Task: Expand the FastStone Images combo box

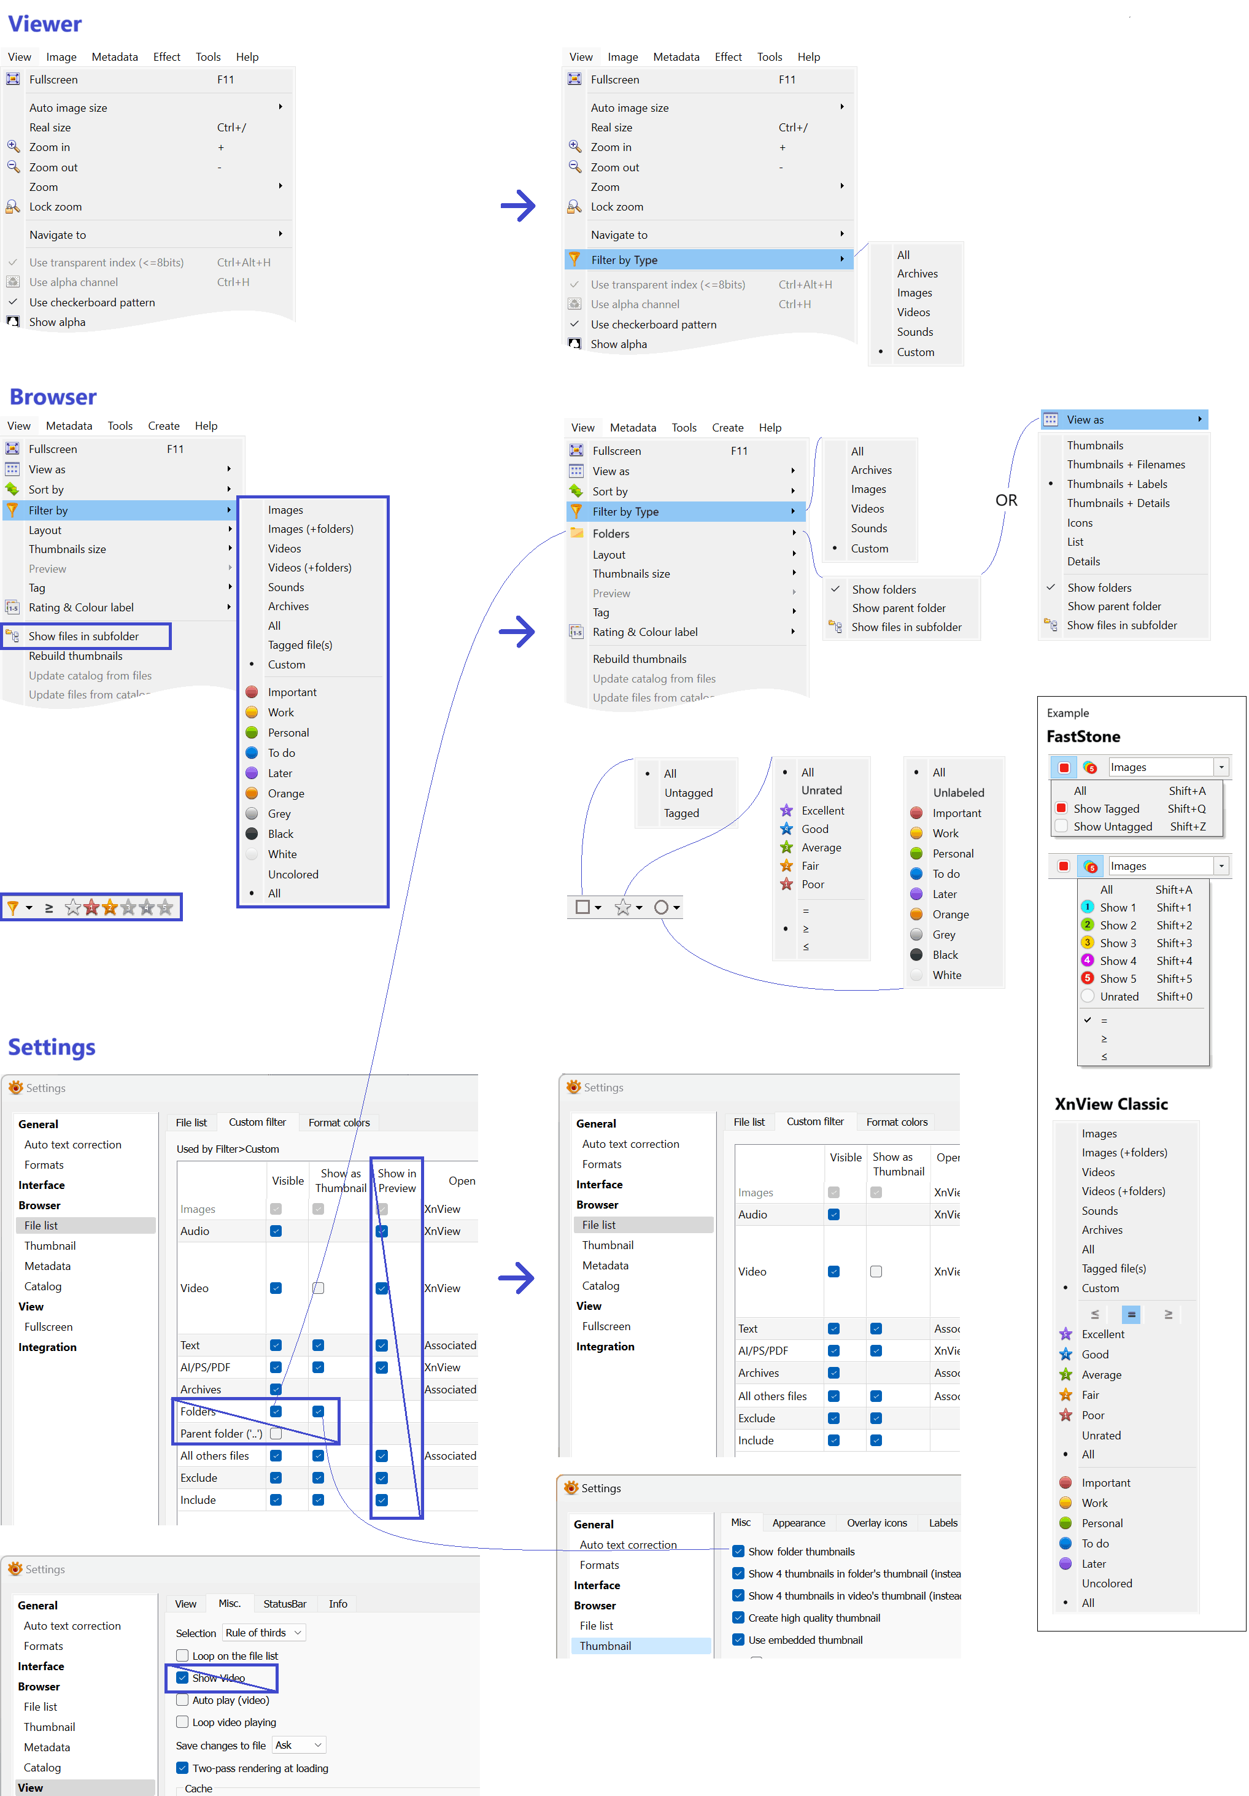Action: (x=1221, y=767)
